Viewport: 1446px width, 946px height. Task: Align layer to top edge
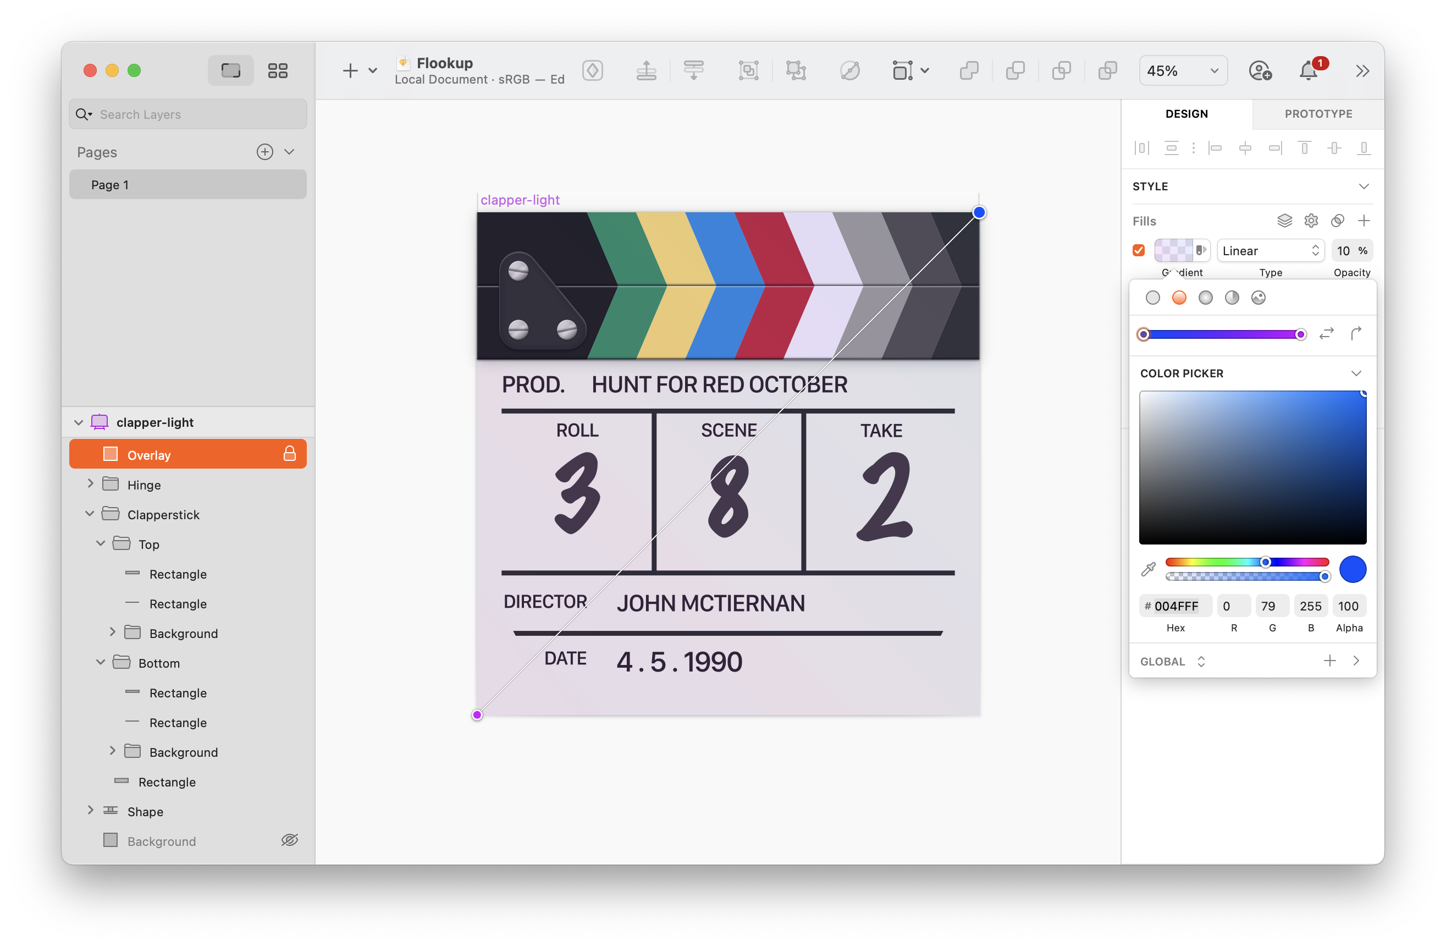[x=1305, y=147]
